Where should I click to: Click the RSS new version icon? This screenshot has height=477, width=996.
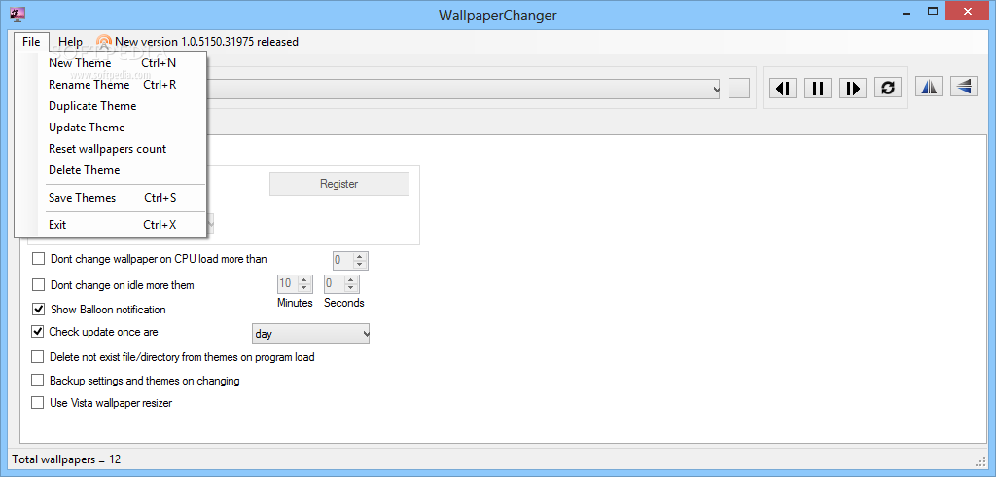(104, 42)
